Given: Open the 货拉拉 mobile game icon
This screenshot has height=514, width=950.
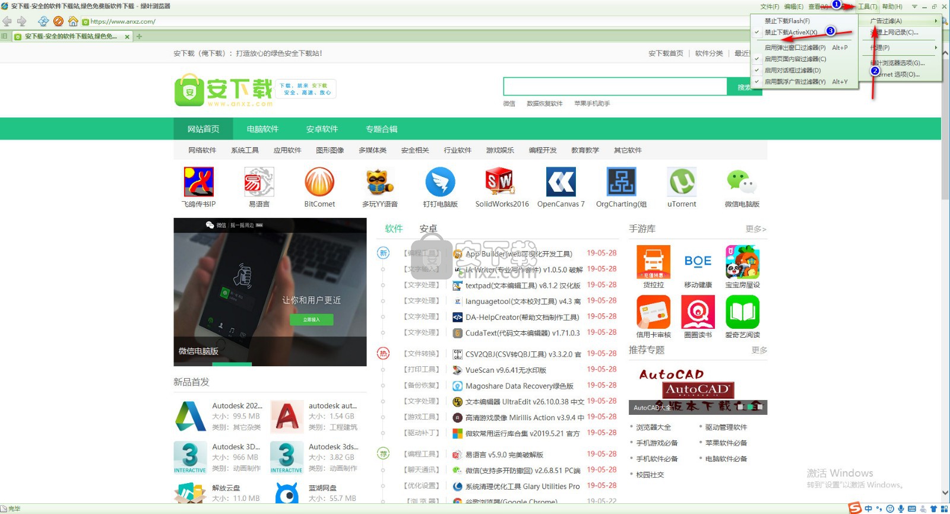Looking at the screenshot, I should tap(654, 262).
